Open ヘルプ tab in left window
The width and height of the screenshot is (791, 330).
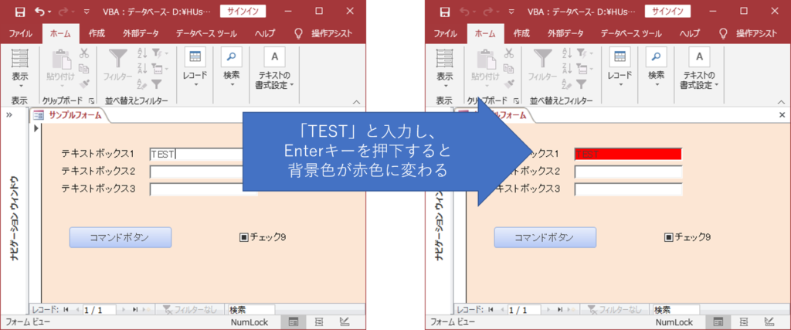point(265,34)
